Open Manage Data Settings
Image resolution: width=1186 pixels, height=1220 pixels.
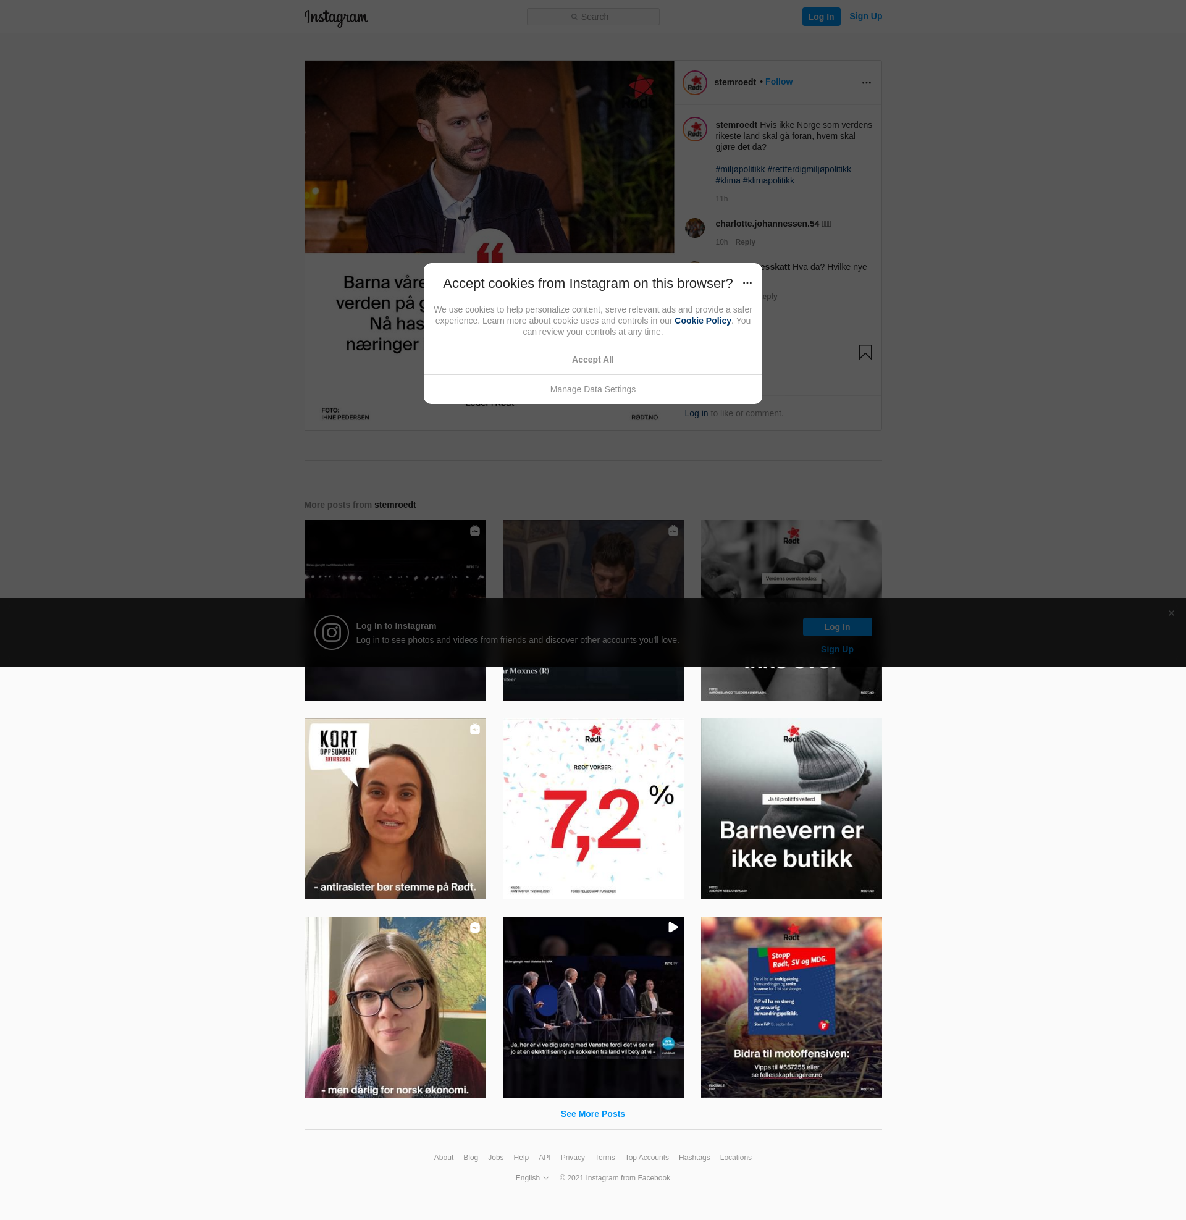(592, 389)
